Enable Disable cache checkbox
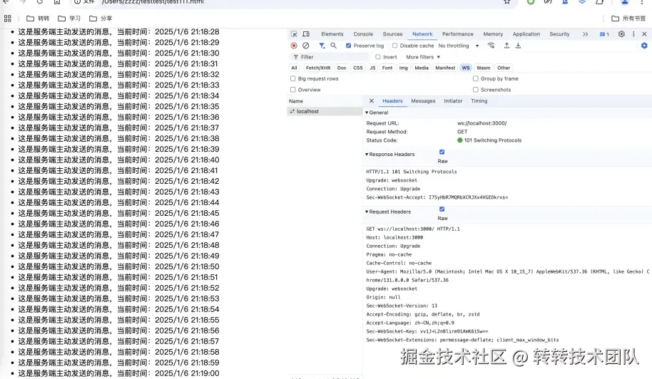This screenshot has height=379, width=652. tap(394, 46)
